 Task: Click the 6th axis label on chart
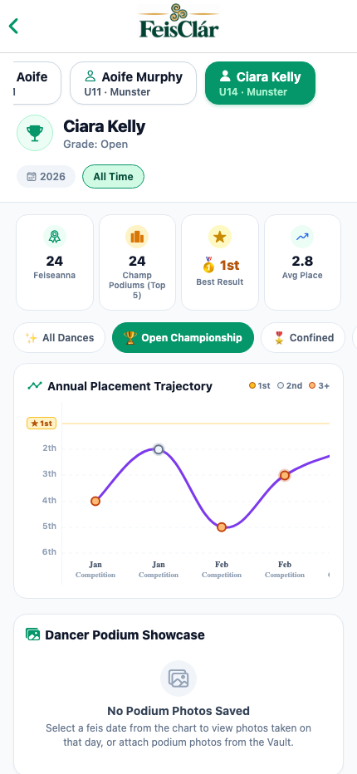point(49,552)
